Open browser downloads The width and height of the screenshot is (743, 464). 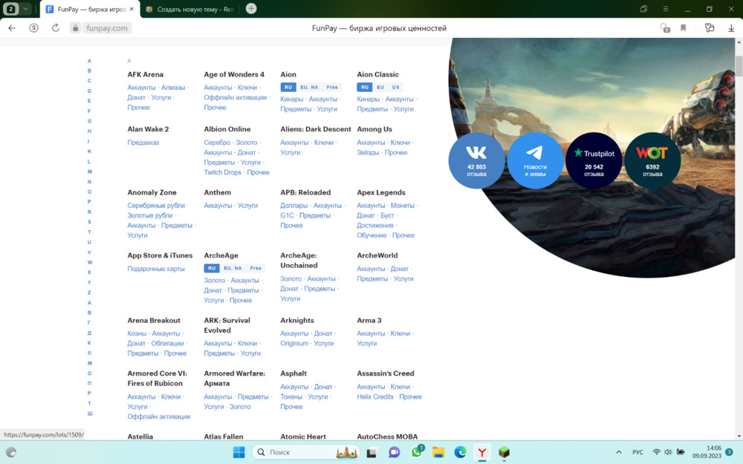731,28
